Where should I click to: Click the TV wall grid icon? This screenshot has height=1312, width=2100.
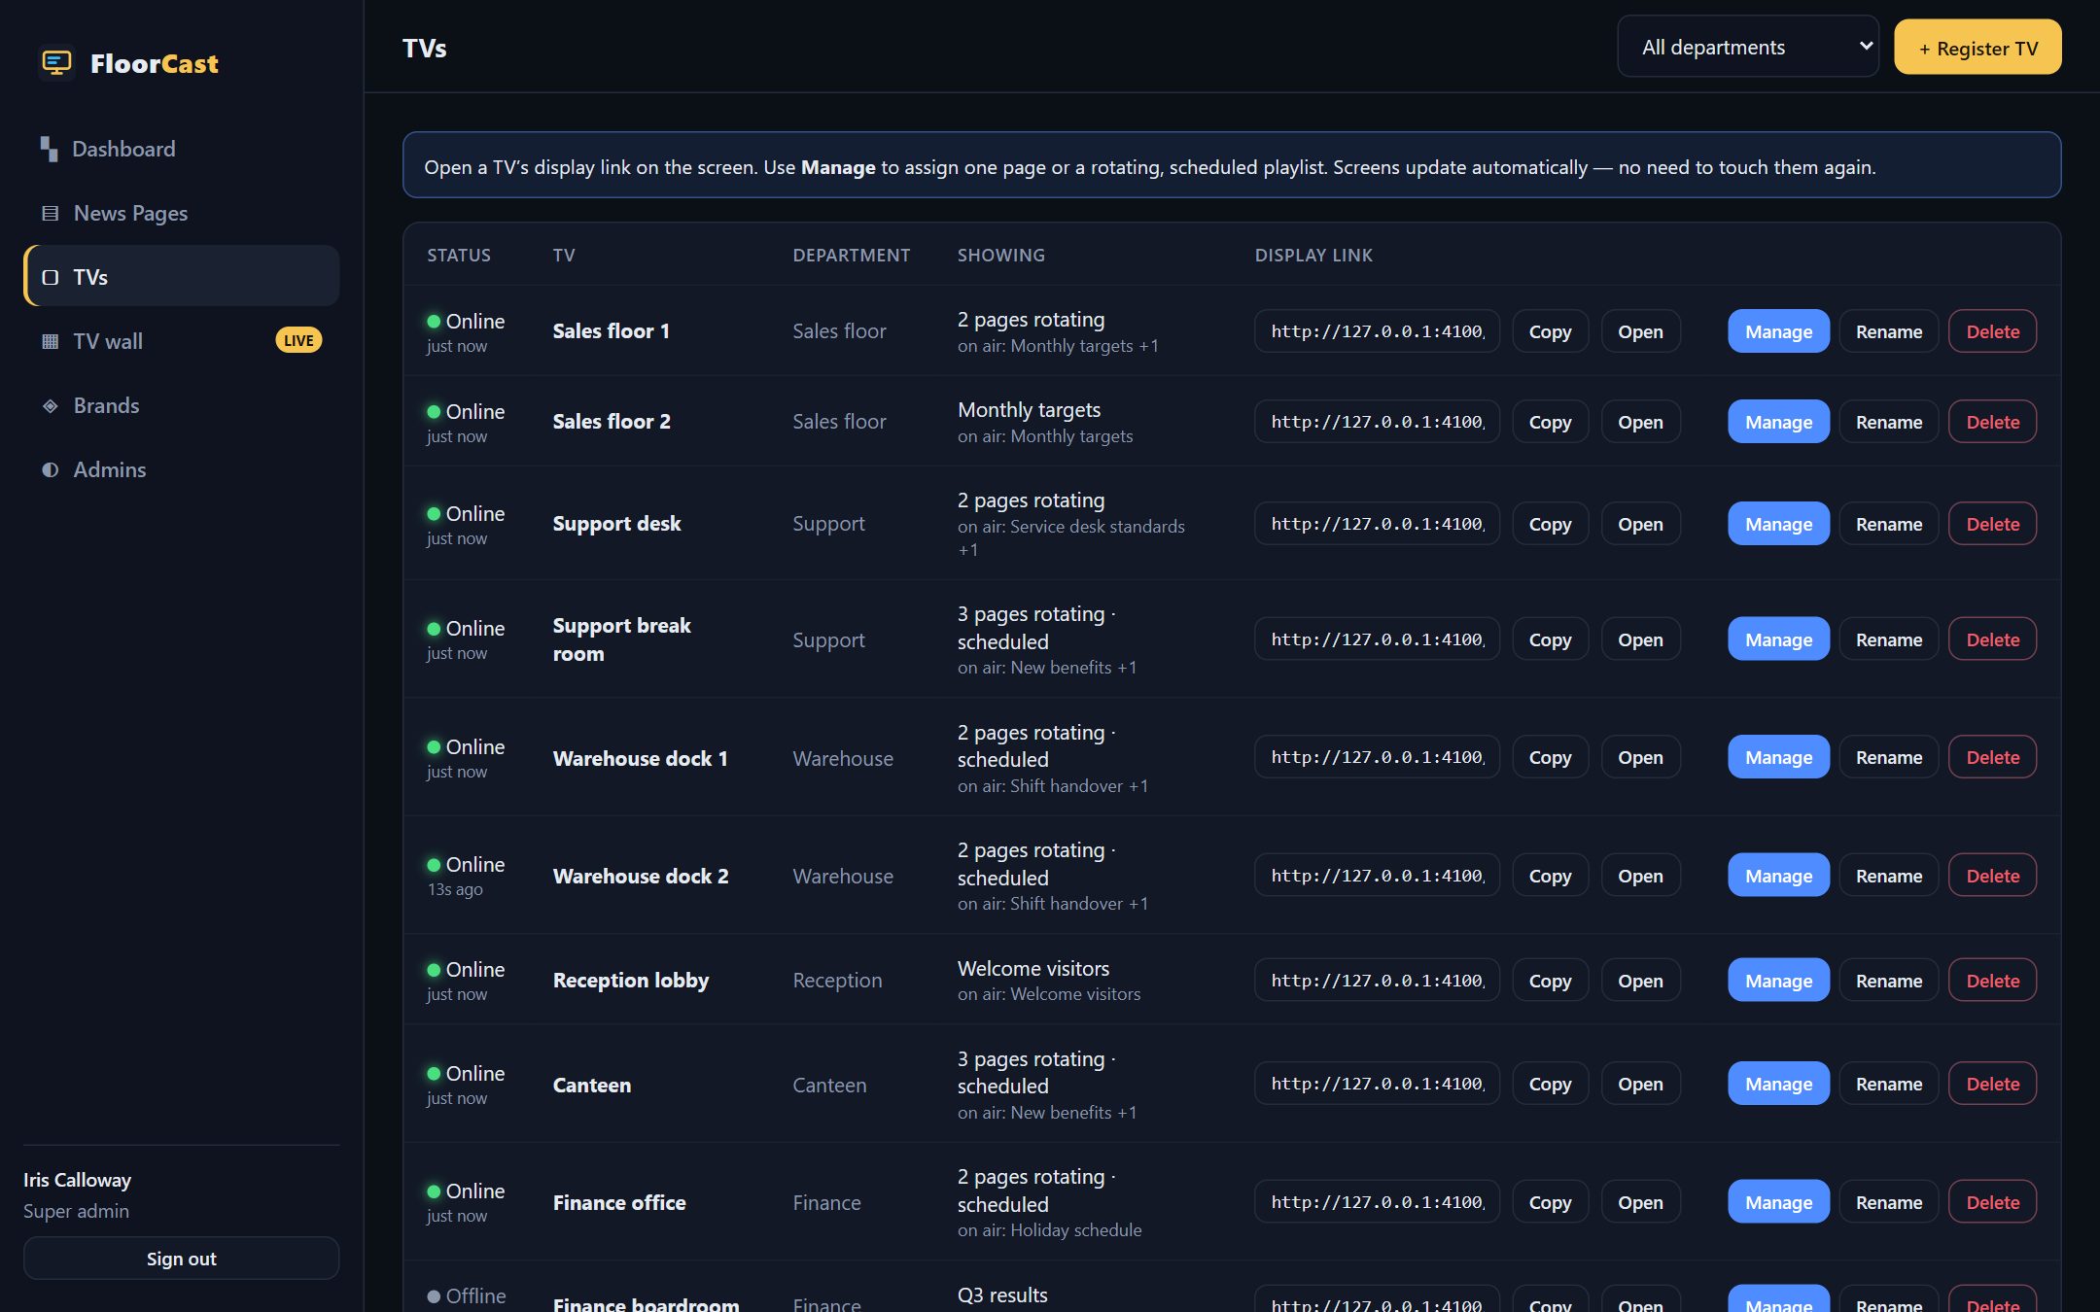50,341
